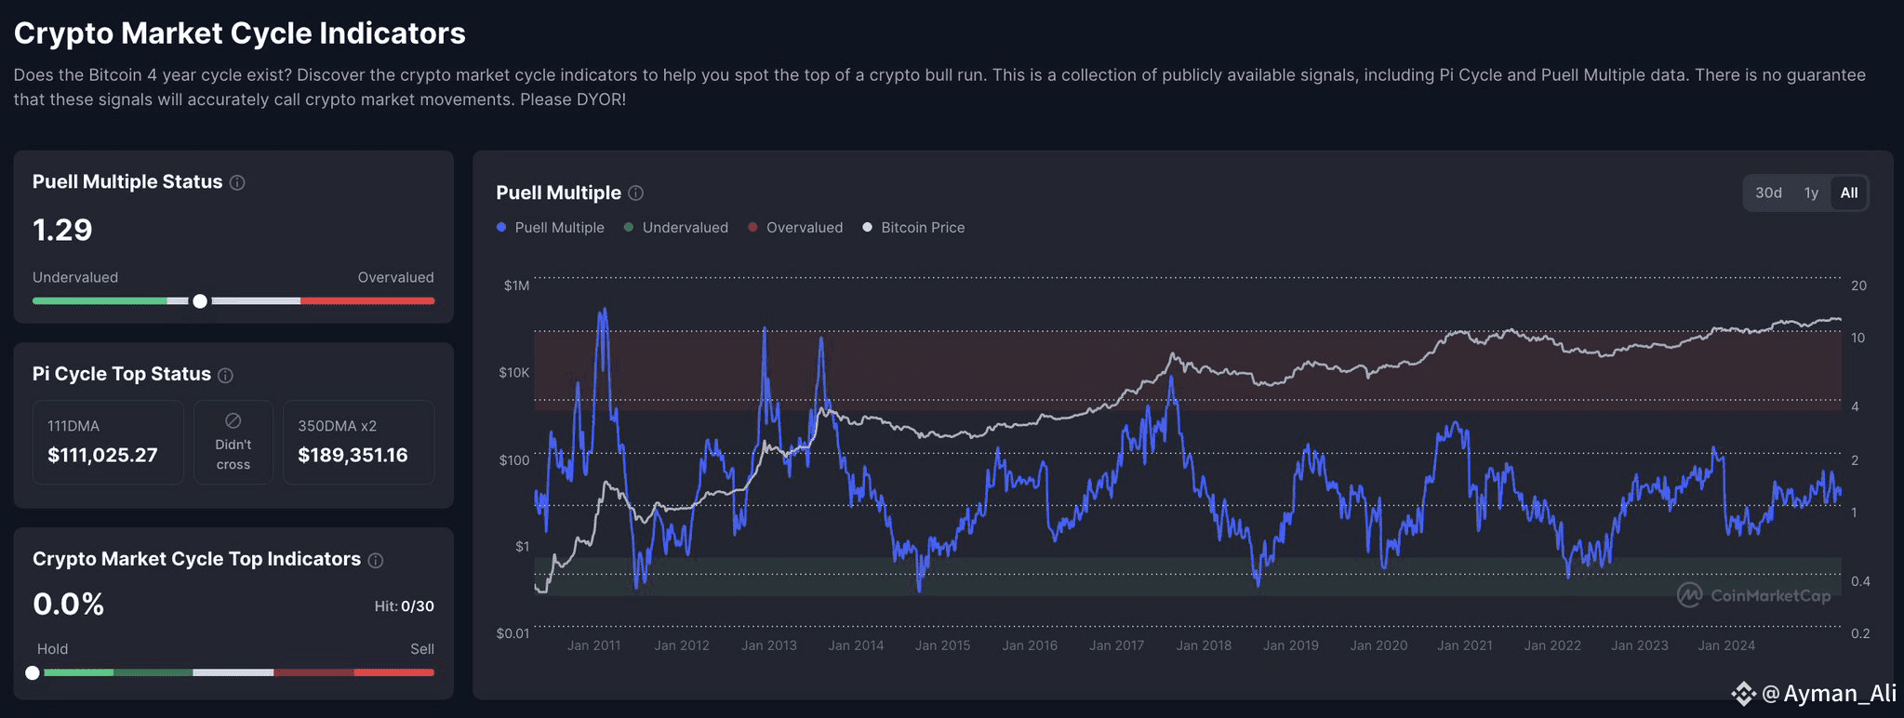
Task: Click info icon beside Puell Multiple chart title
Action: coord(635,193)
